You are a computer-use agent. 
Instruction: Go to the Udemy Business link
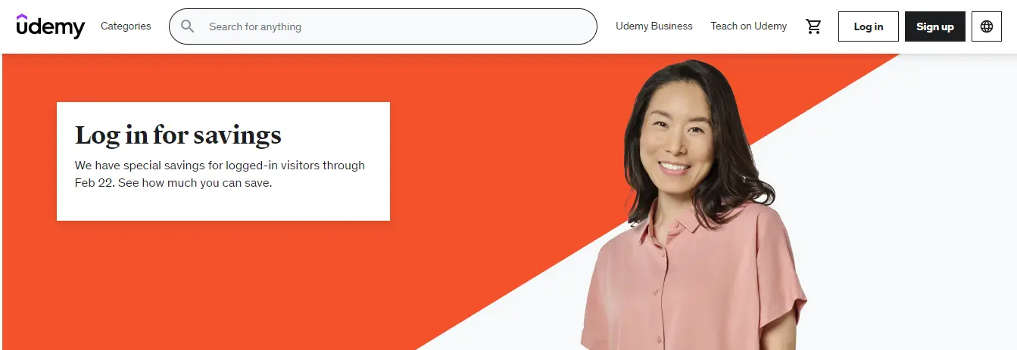tap(654, 26)
